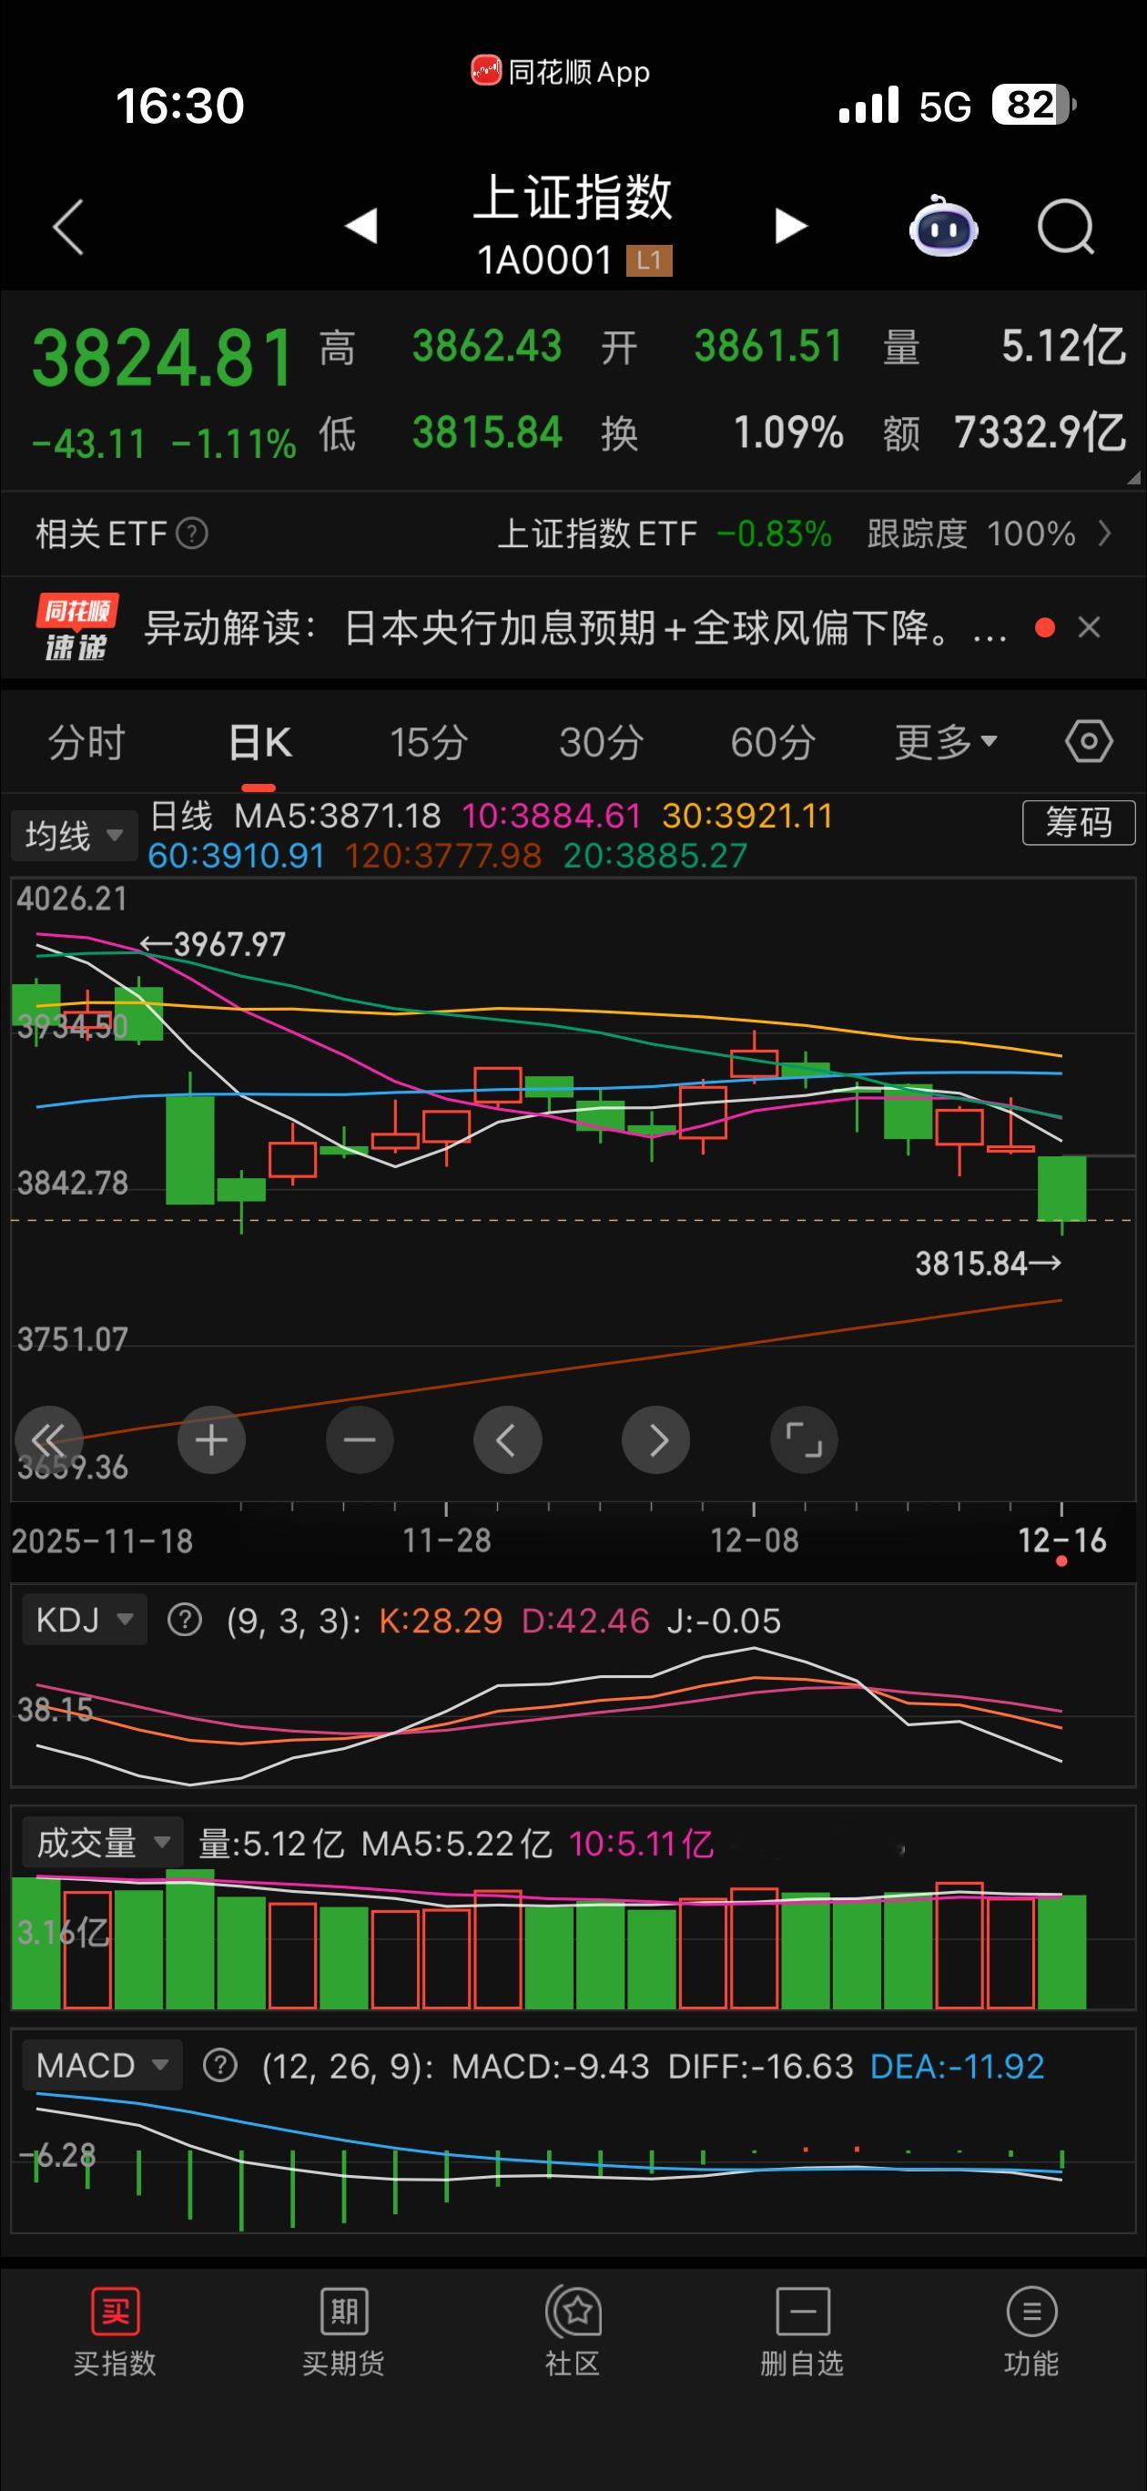Viewport: 1147px width, 2491px height.
Task: Tap the 同花顺App return label at top
Action: (x=561, y=72)
